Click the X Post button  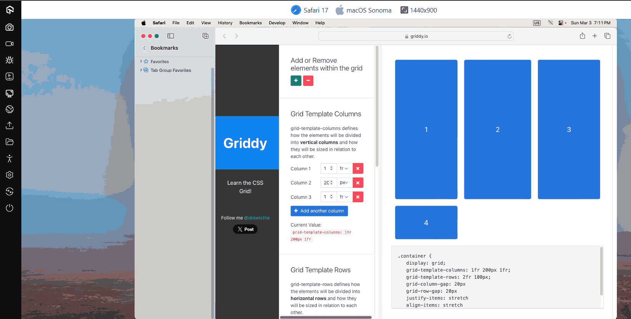pos(245,229)
